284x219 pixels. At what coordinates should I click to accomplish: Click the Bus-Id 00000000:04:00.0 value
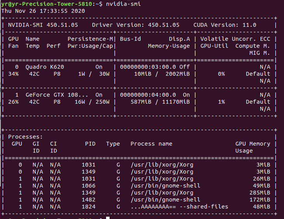(x=148, y=95)
